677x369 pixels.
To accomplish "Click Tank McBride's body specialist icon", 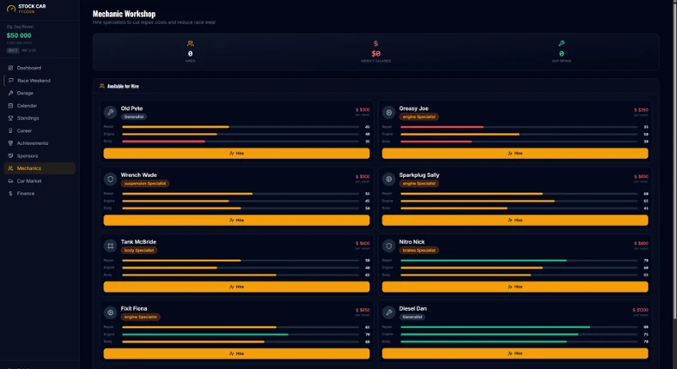I will coord(110,245).
